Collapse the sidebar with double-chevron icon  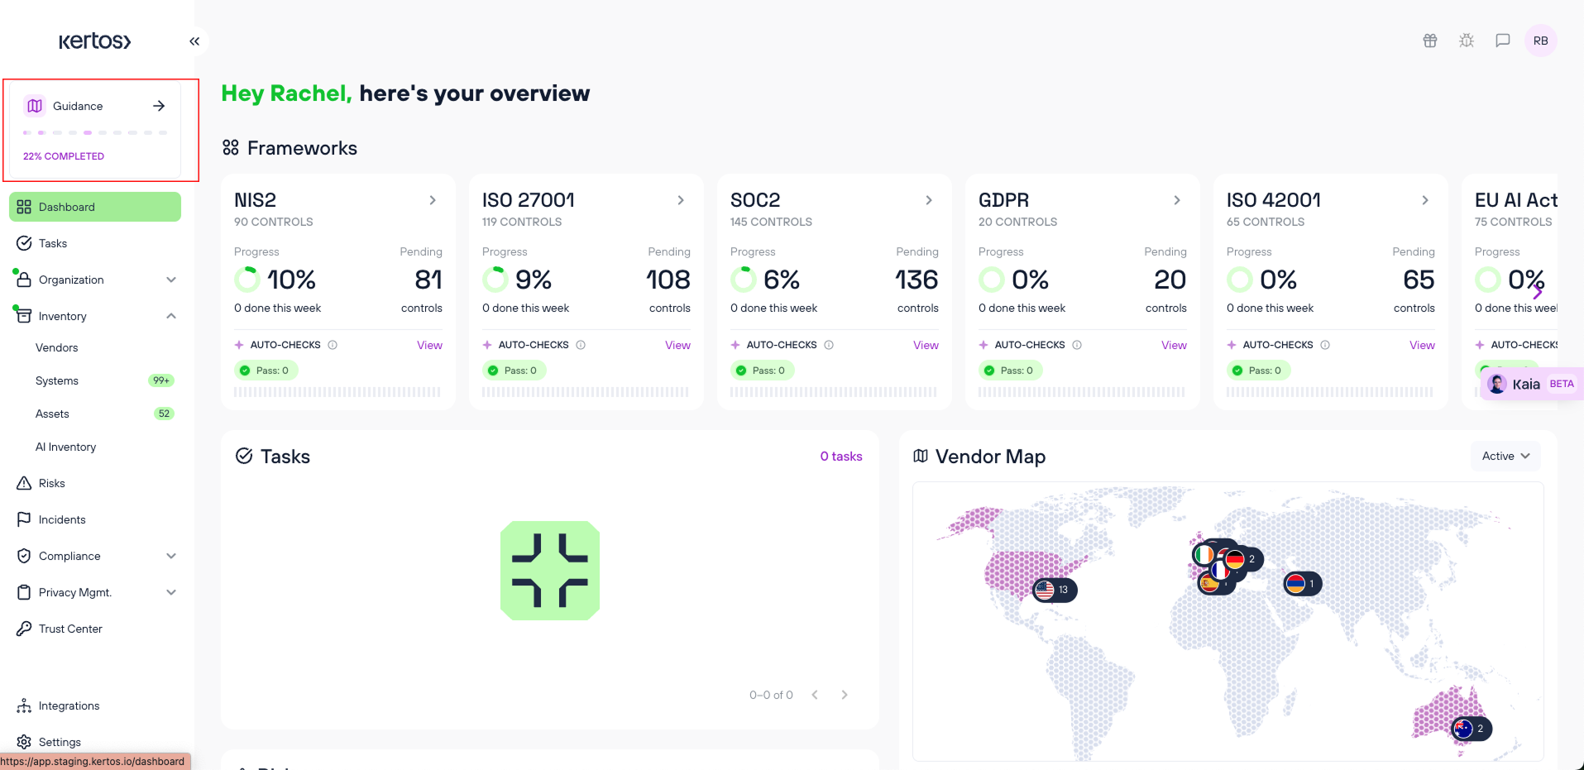(194, 41)
